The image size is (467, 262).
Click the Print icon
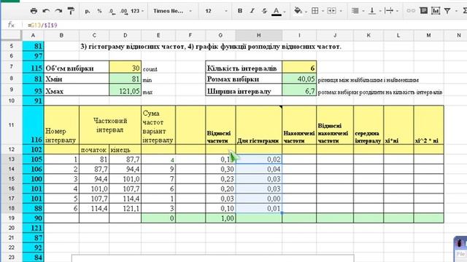[34, 11]
